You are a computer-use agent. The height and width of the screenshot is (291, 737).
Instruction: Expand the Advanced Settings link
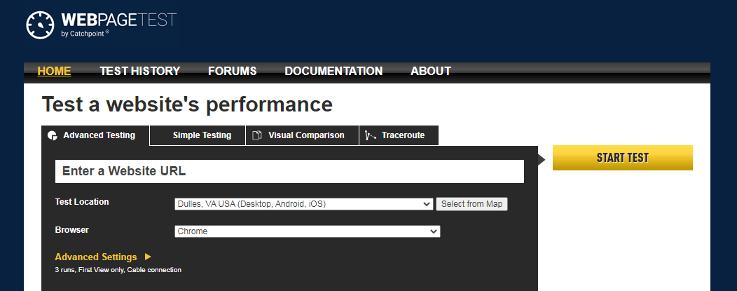click(x=96, y=257)
